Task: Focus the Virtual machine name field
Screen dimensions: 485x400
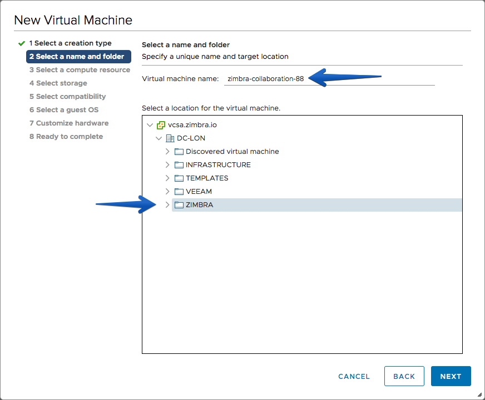Action: (x=329, y=79)
